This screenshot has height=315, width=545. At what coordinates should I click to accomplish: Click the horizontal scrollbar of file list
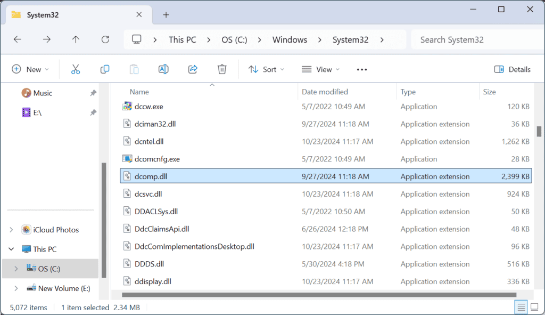coord(319,295)
